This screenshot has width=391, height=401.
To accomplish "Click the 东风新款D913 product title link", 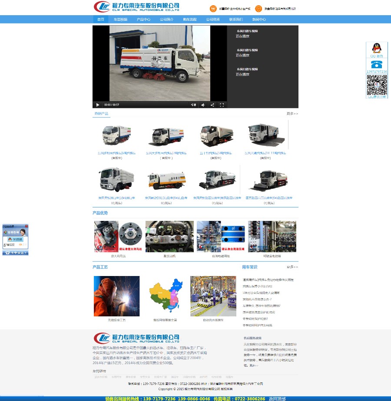I will 166,198.
